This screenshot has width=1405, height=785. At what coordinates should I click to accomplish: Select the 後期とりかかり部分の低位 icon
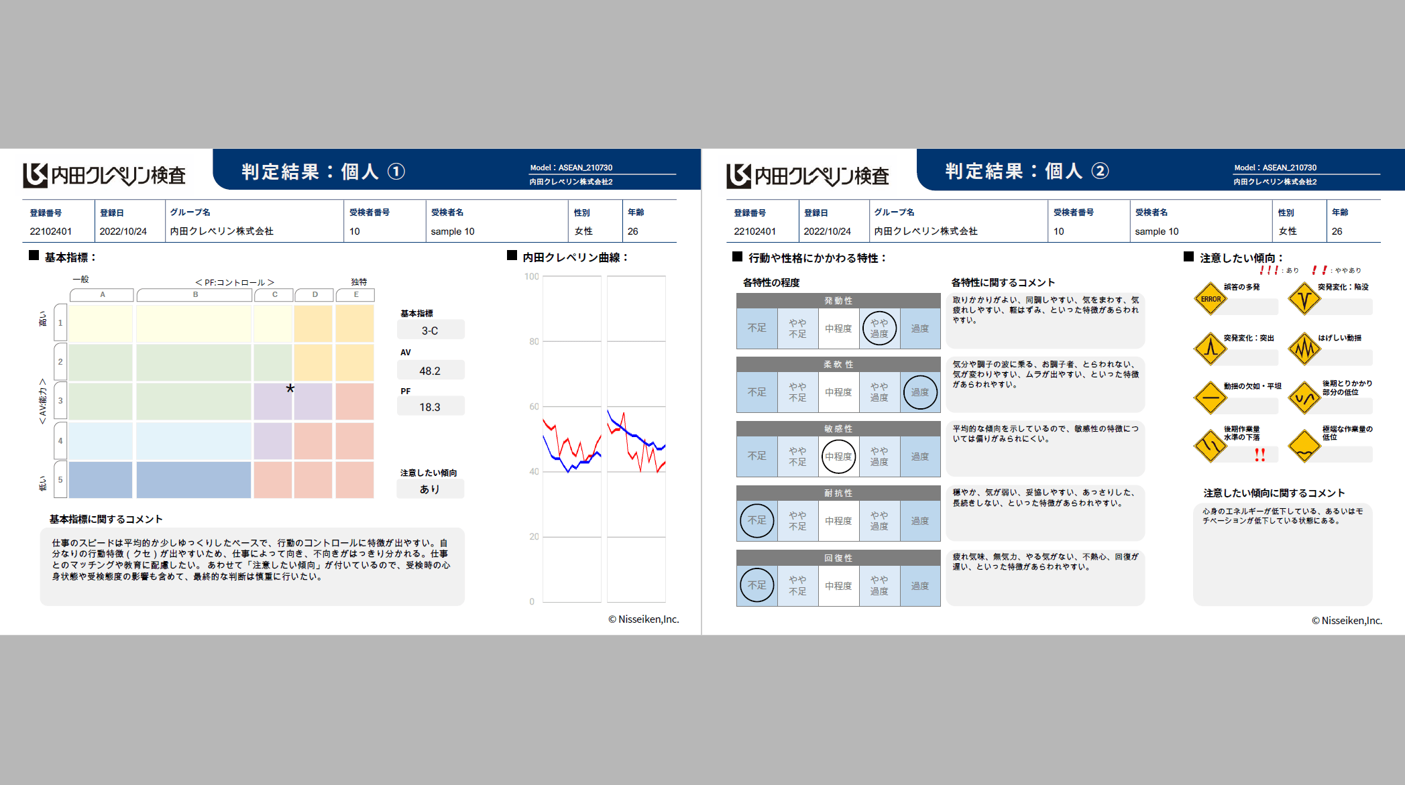point(1304,398)
